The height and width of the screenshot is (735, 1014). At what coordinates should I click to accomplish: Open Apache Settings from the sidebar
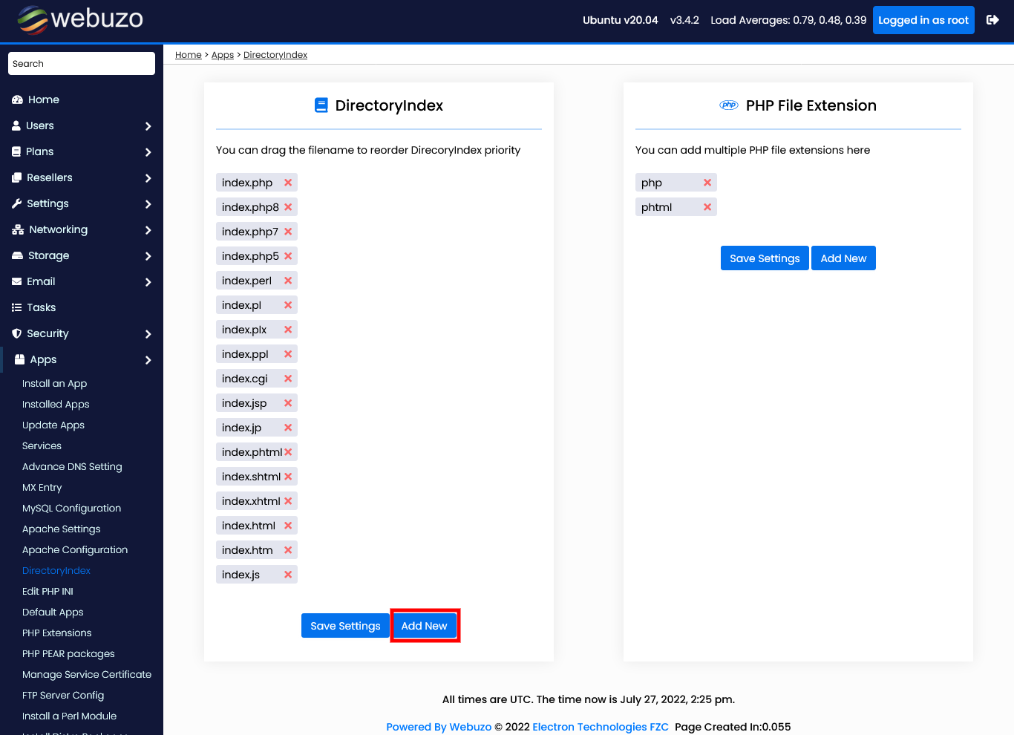[x=61, y=529]
